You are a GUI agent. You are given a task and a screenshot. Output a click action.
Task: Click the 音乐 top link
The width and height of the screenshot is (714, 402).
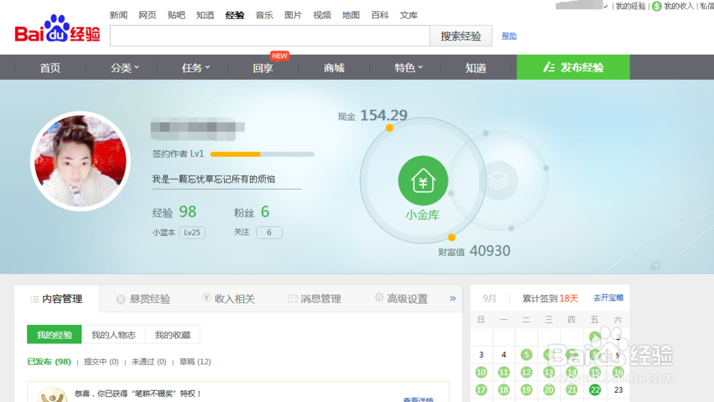point(264,15)
